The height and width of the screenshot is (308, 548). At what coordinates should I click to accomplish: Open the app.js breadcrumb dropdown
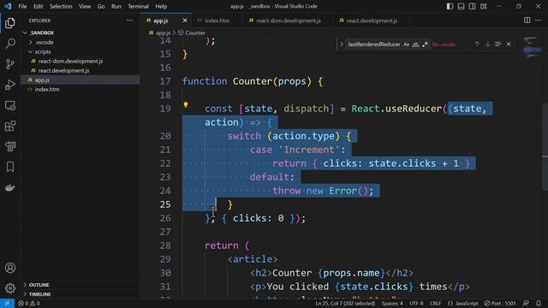point(159,33)
